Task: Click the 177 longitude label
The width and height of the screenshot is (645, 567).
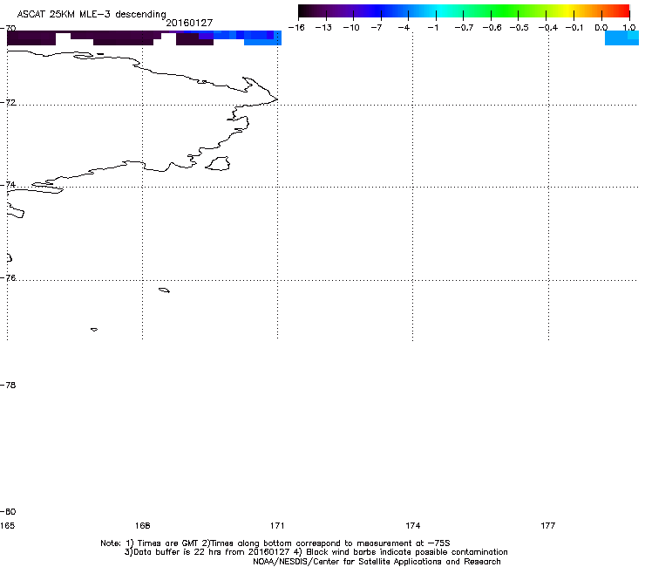Action: point(548,526)
